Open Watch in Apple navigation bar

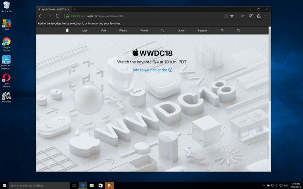point(144,31)
